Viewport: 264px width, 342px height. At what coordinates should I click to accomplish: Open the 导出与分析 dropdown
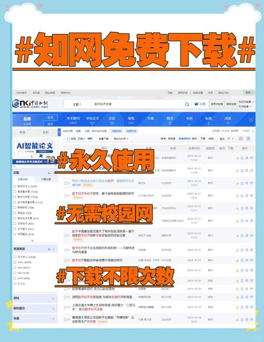pyautogui.click(x=121, y=139)
